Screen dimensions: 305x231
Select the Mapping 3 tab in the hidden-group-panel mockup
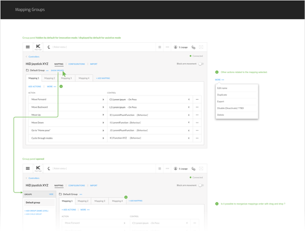coord(66,78)
